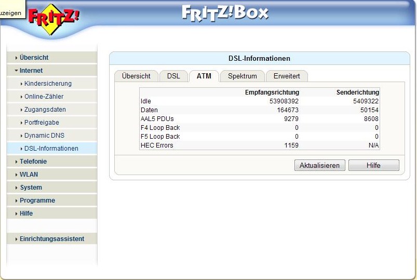
Task: Expand the WLAN menu section
Action: coord(52,175)
